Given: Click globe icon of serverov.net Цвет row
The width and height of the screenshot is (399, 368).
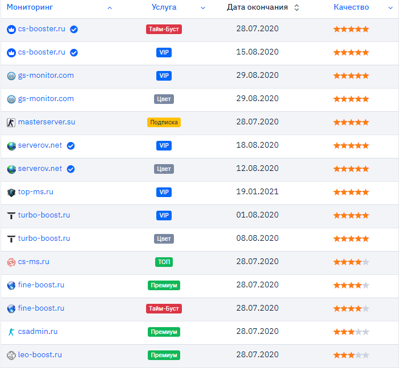Looking at the screenshot, I should (x=11, y=169).
